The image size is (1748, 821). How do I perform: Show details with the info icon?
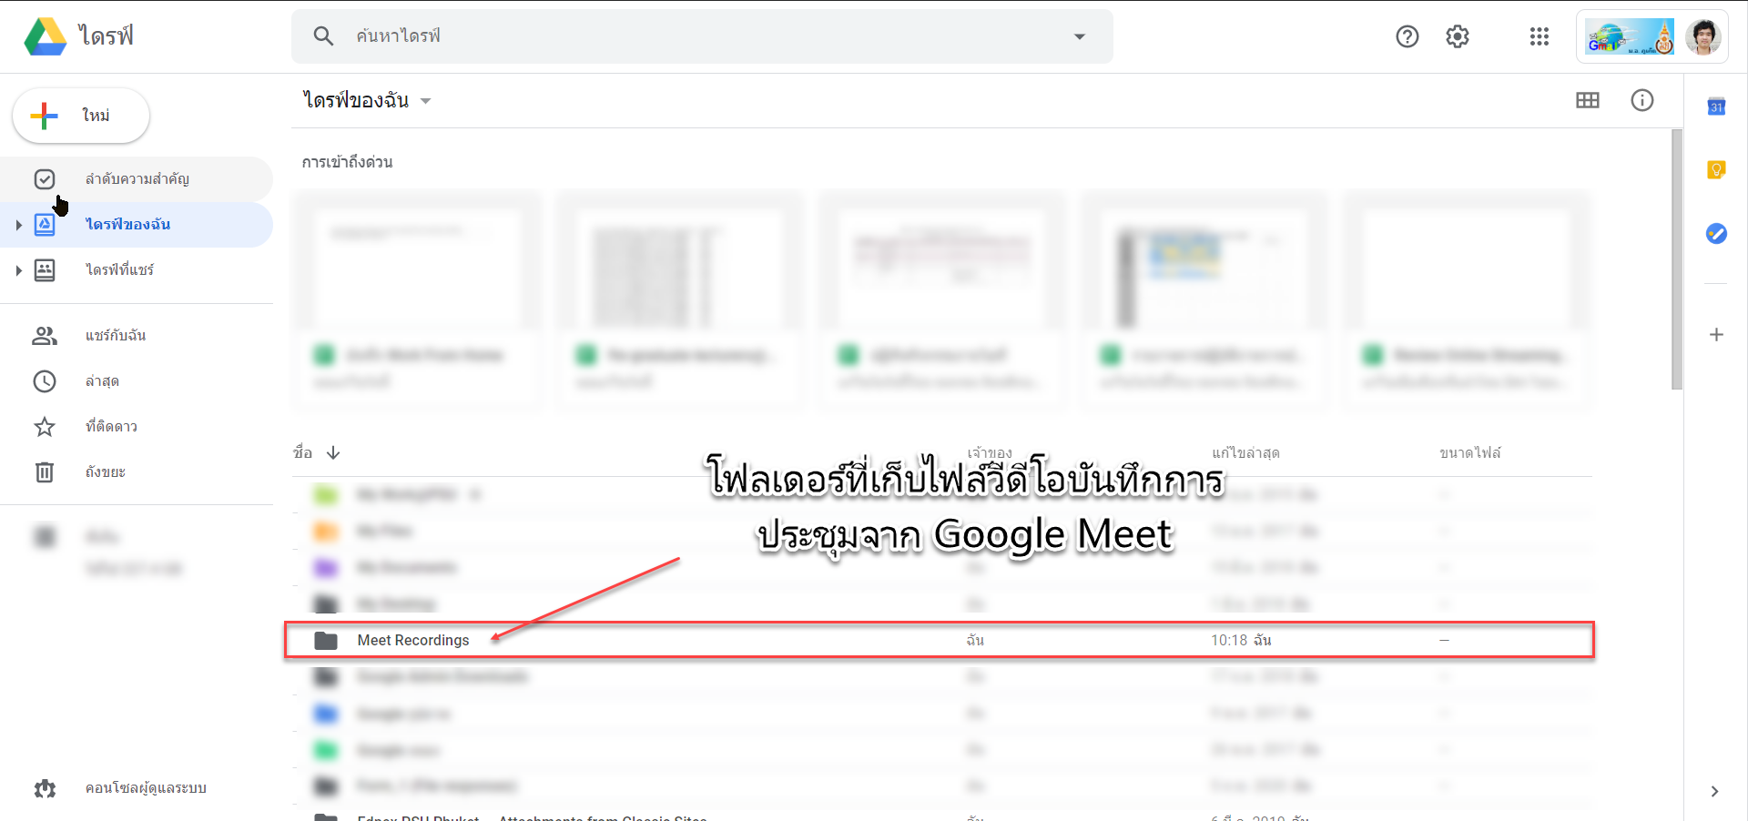tap(1642, 100)
